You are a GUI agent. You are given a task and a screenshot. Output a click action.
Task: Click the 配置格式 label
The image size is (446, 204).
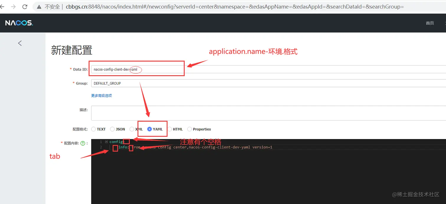point(80,129)
